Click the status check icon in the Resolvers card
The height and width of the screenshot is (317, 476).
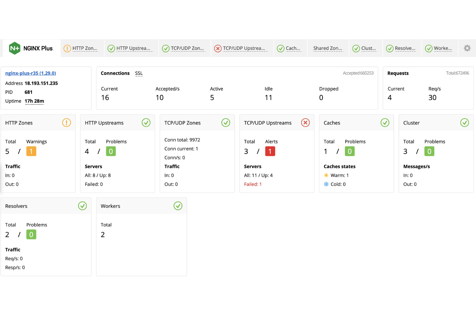click(x=82, y=206)
